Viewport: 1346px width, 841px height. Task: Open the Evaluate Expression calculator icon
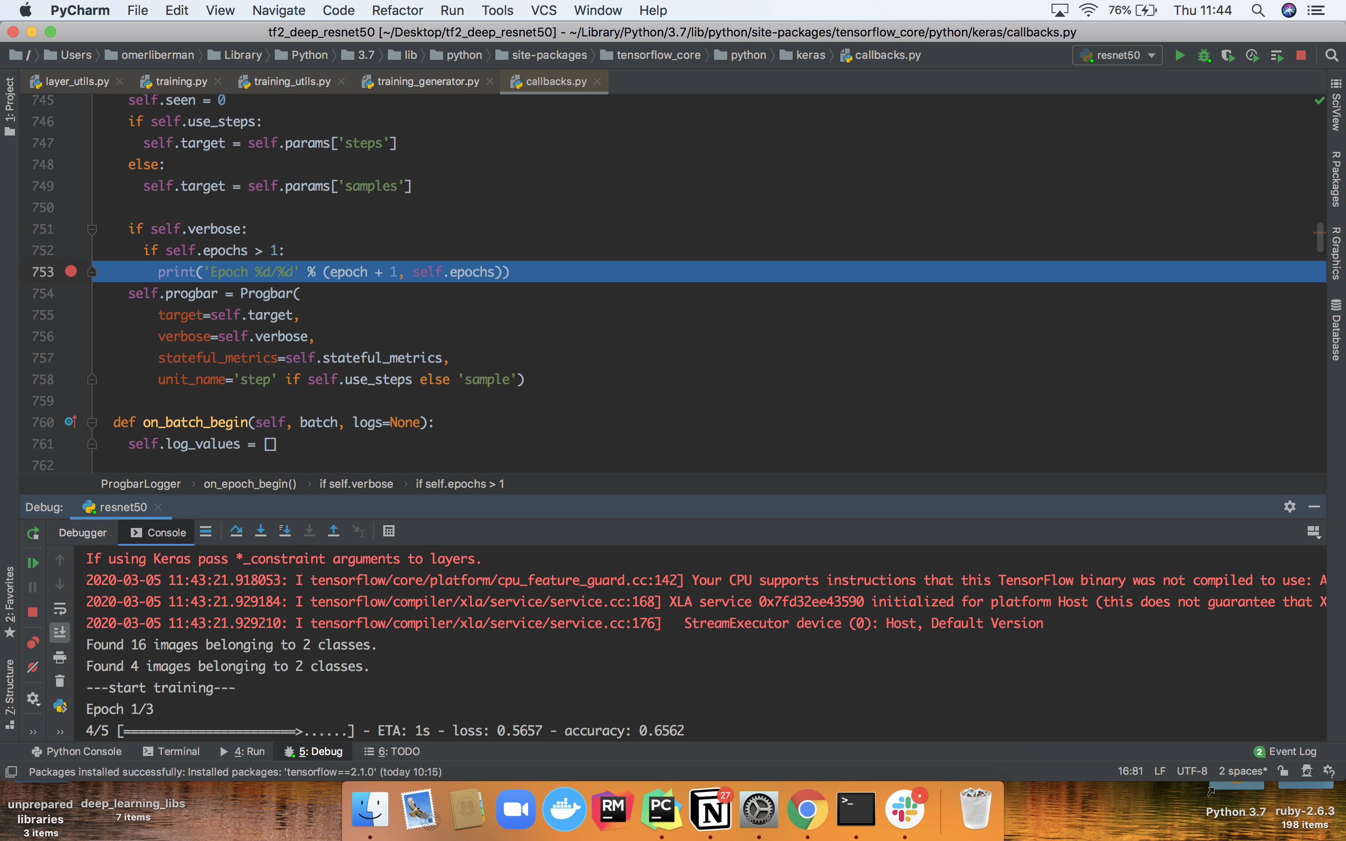point(389,531)
